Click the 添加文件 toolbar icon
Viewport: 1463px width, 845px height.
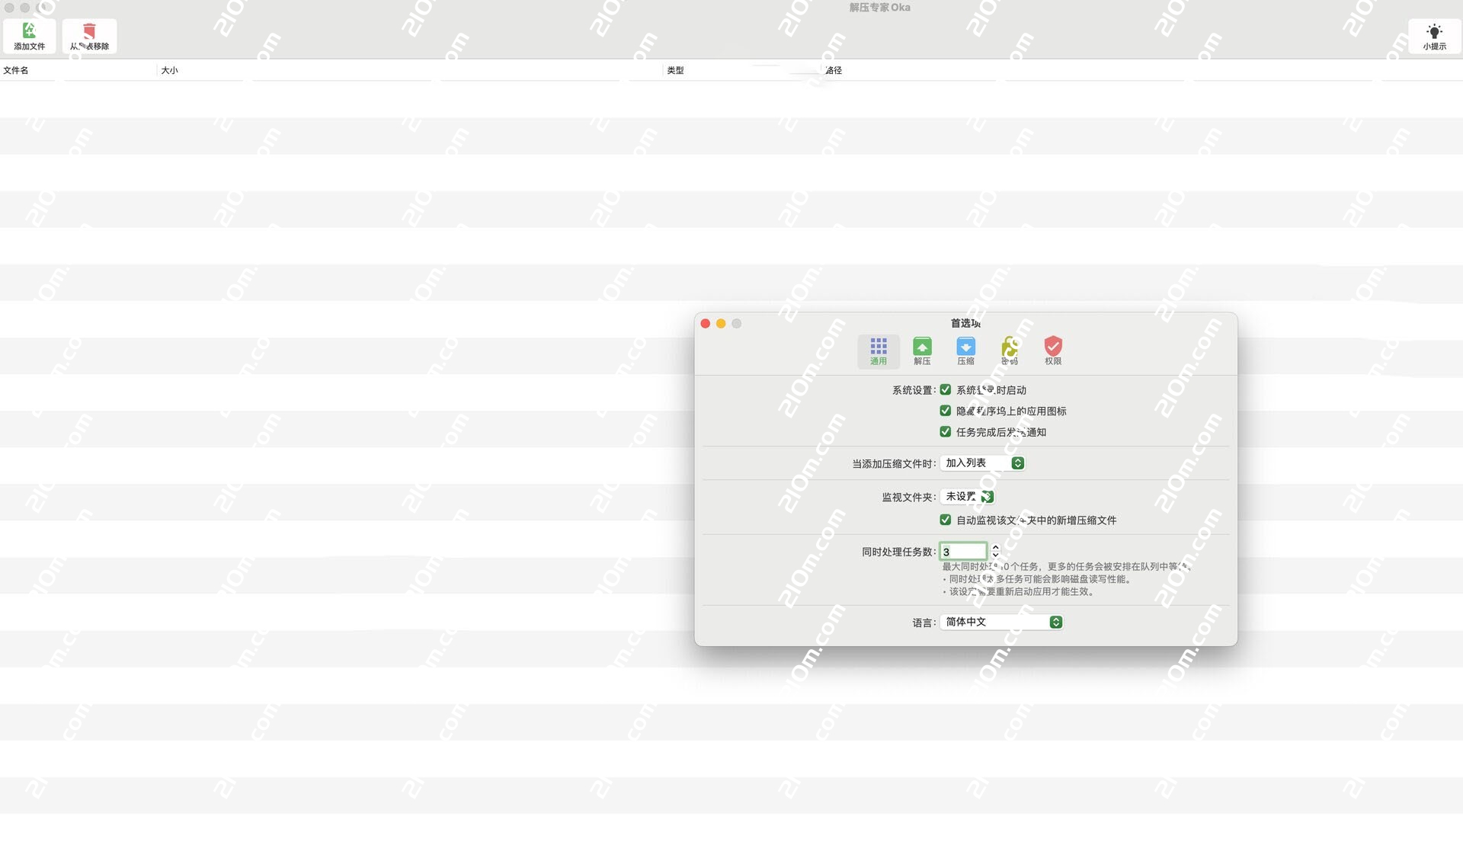pyautogui.click(x=29, y=36)
